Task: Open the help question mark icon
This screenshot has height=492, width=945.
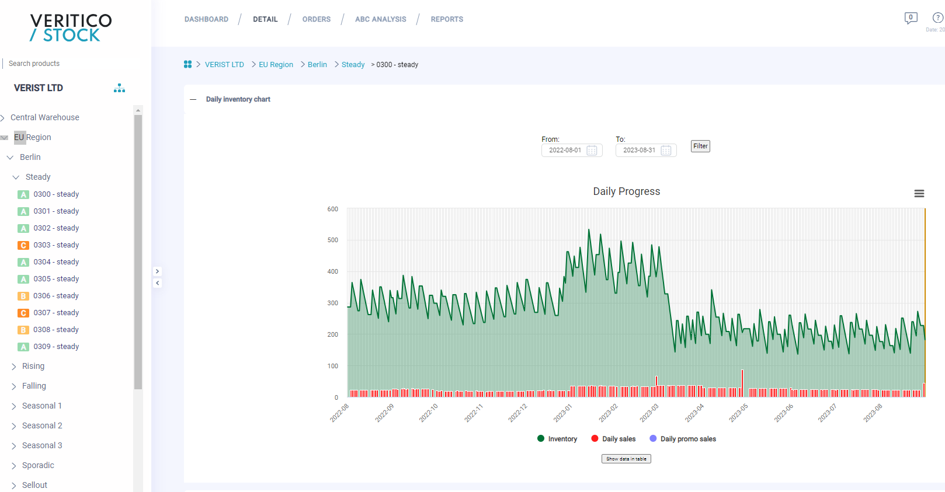Action: coord(937,18)
